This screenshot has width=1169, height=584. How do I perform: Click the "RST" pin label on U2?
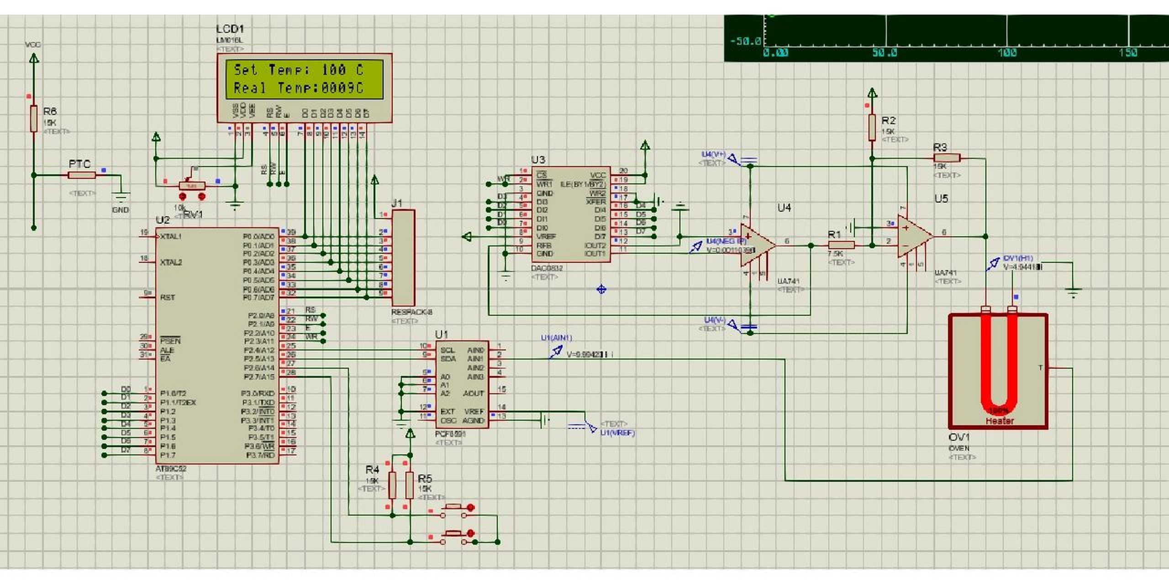pyautogui.click(x=168, y=297)
